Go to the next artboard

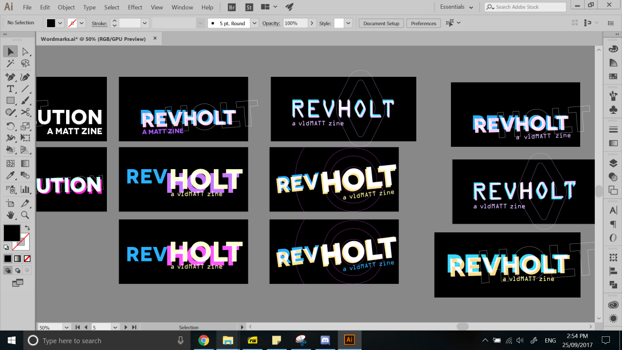point(126,327)
